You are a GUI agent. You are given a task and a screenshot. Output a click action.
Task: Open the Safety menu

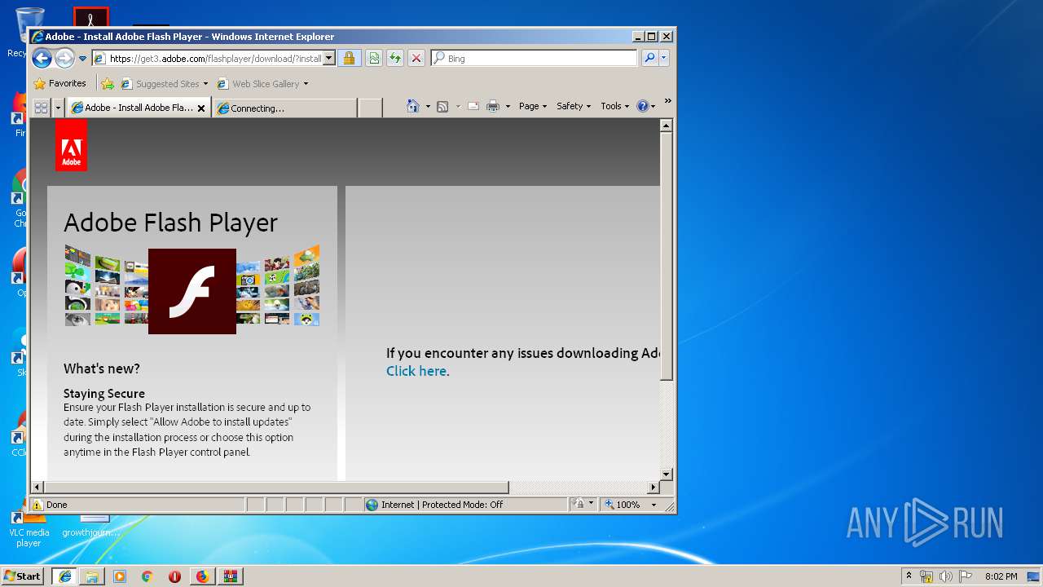(574, 106)
